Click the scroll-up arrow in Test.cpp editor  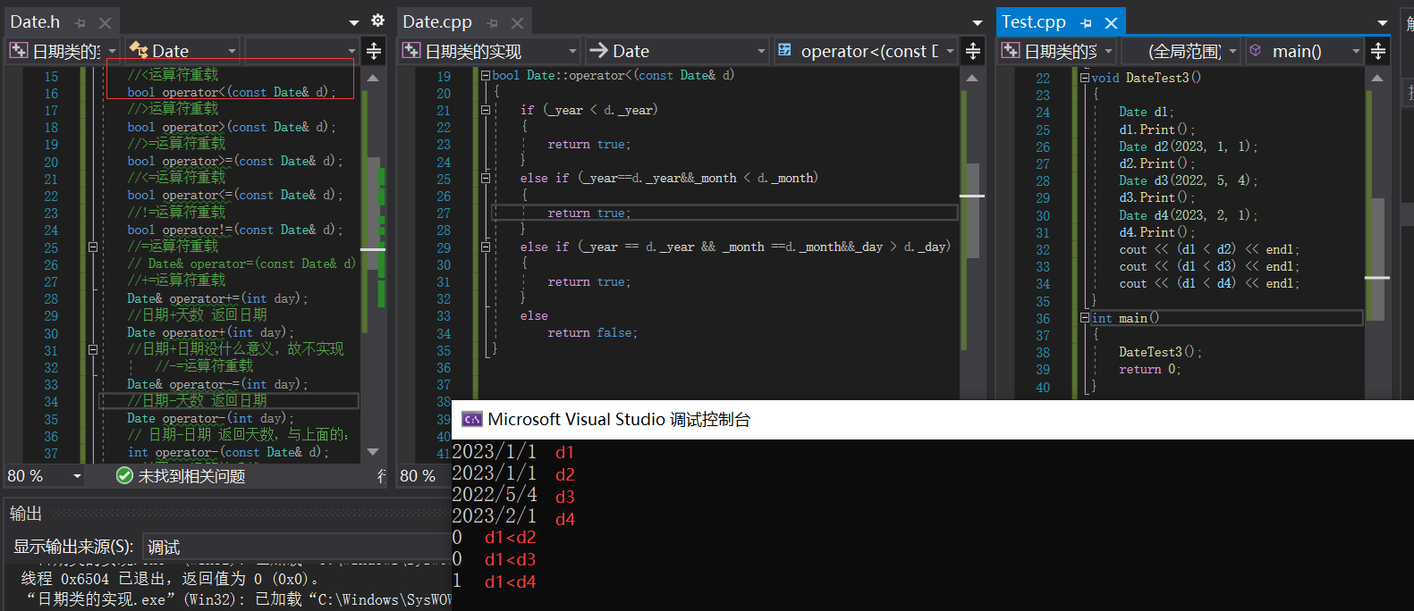1377,79
